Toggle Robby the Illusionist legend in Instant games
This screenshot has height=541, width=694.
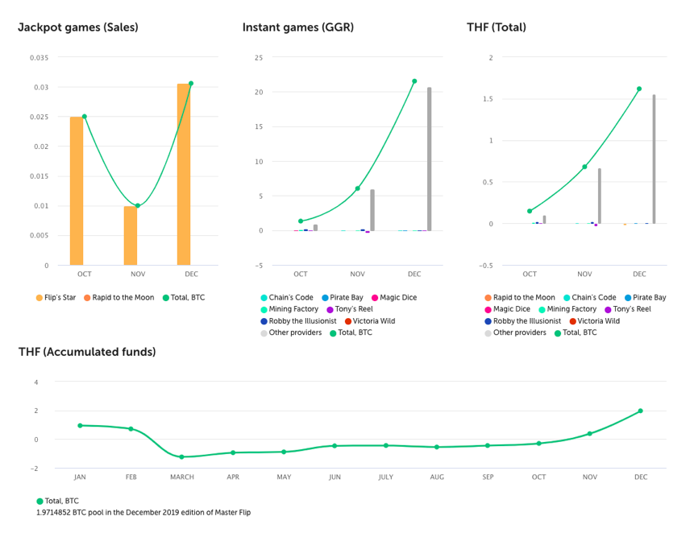(x=298, y=321)
